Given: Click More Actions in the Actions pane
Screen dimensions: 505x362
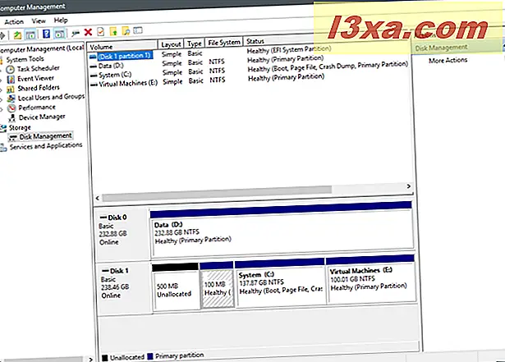Looking at the screenshot, I should pyautogui.click(x=448, y=60).
